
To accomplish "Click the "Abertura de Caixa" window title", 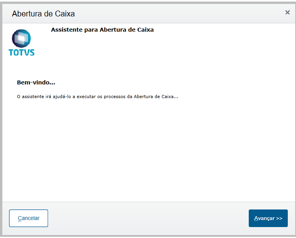I will tap(43, 14).
